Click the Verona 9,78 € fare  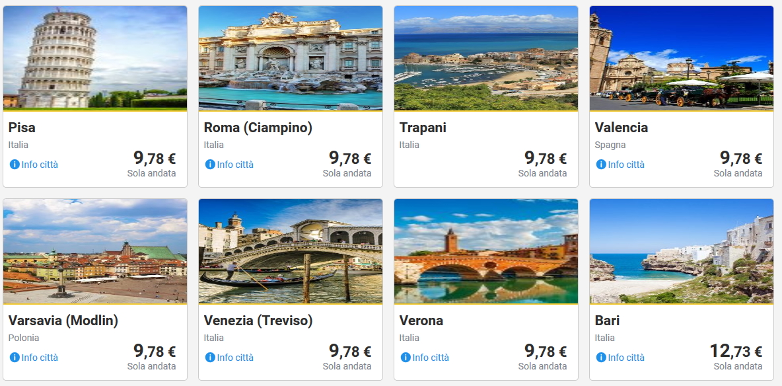pos(546,352)
